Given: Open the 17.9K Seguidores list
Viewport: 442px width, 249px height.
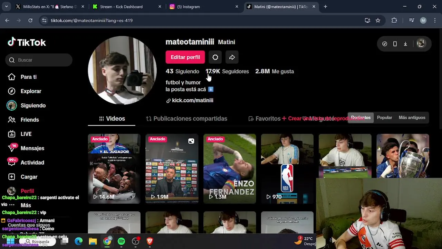Looking at the screenshot, I should [x=227, y=71].
